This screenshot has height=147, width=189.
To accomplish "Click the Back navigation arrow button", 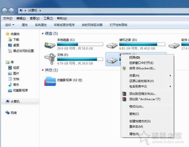I will (5, 11).
